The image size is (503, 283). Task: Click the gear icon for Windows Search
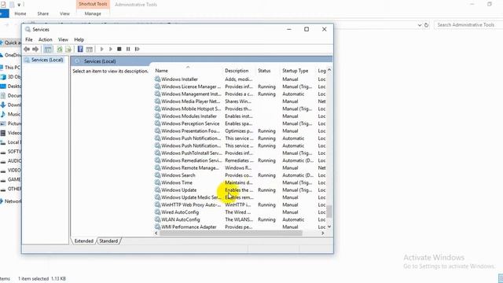pos(157,175)
